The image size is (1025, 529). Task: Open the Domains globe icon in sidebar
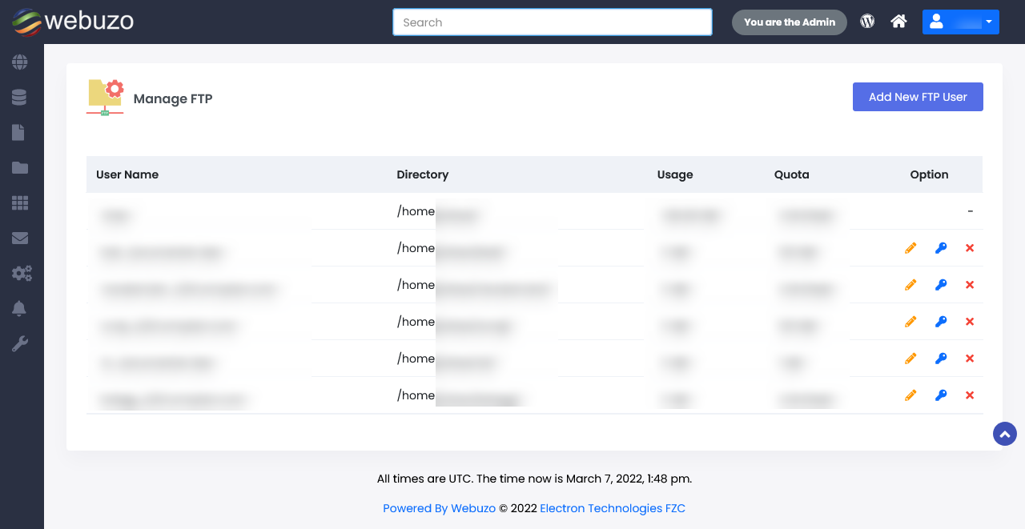(x=19, y=62)
